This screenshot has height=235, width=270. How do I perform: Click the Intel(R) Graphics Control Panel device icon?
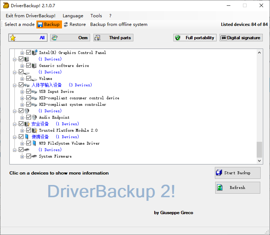click(35, 53)
